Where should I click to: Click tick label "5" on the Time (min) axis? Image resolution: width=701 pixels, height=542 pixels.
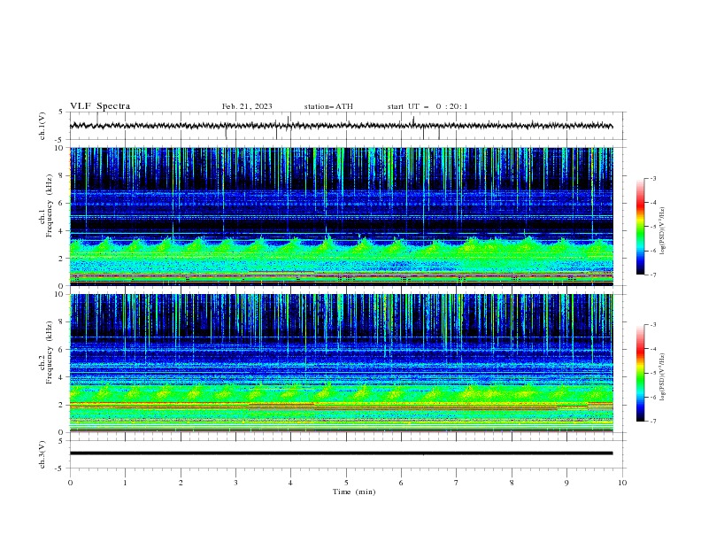pyautogui.click(x=346, y=483)
